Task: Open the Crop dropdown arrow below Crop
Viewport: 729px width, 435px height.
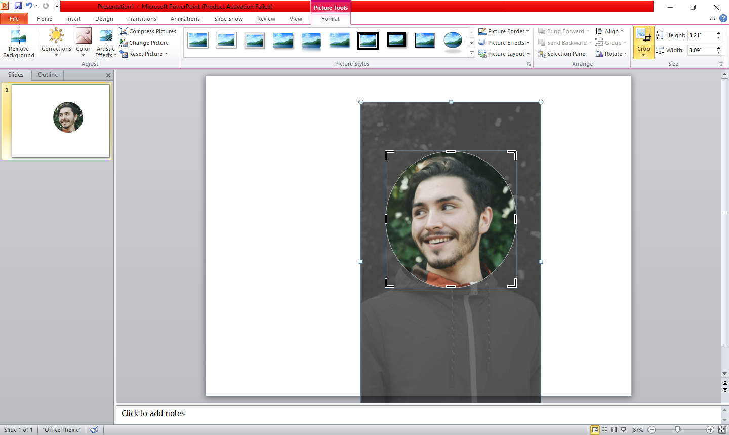Action: (643, 55)
